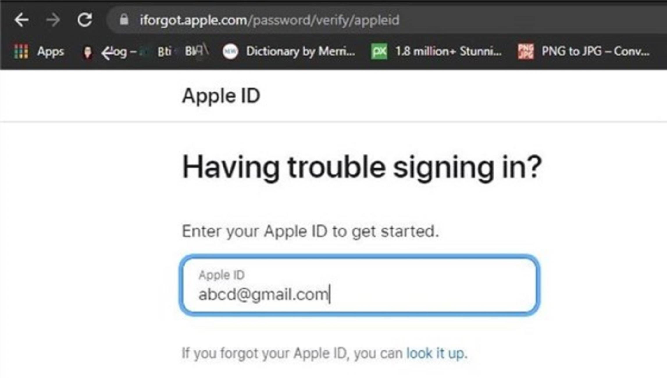
Task: Open the Apps bookmark label
Action: click(x=50, y=52)
